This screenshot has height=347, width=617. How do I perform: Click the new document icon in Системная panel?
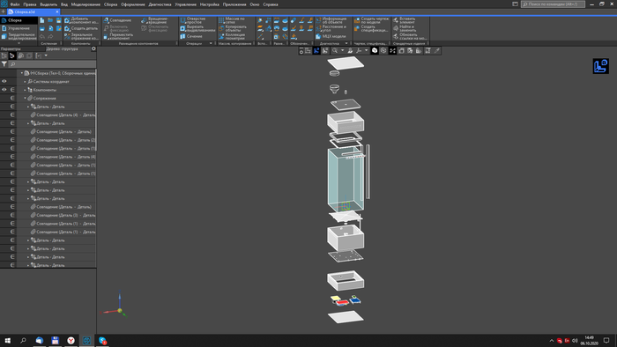pos(42,20)
